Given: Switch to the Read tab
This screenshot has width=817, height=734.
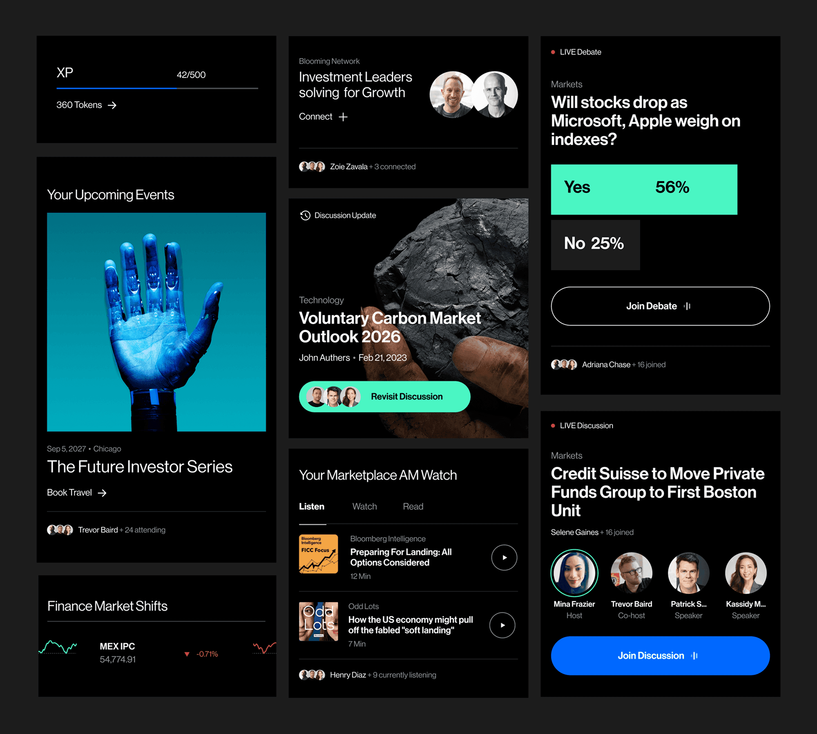Looking at the screenshot, I should click(x=413, y=506).
